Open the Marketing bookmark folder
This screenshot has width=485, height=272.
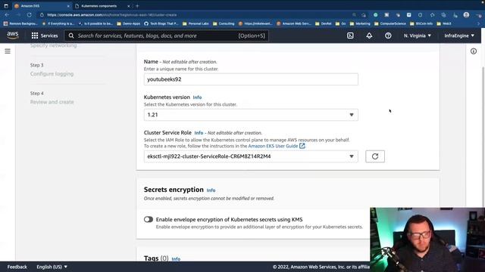(360, 23)
